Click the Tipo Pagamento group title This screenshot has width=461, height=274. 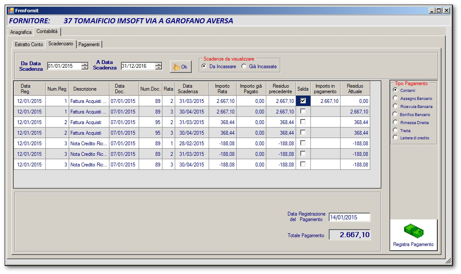411,83
